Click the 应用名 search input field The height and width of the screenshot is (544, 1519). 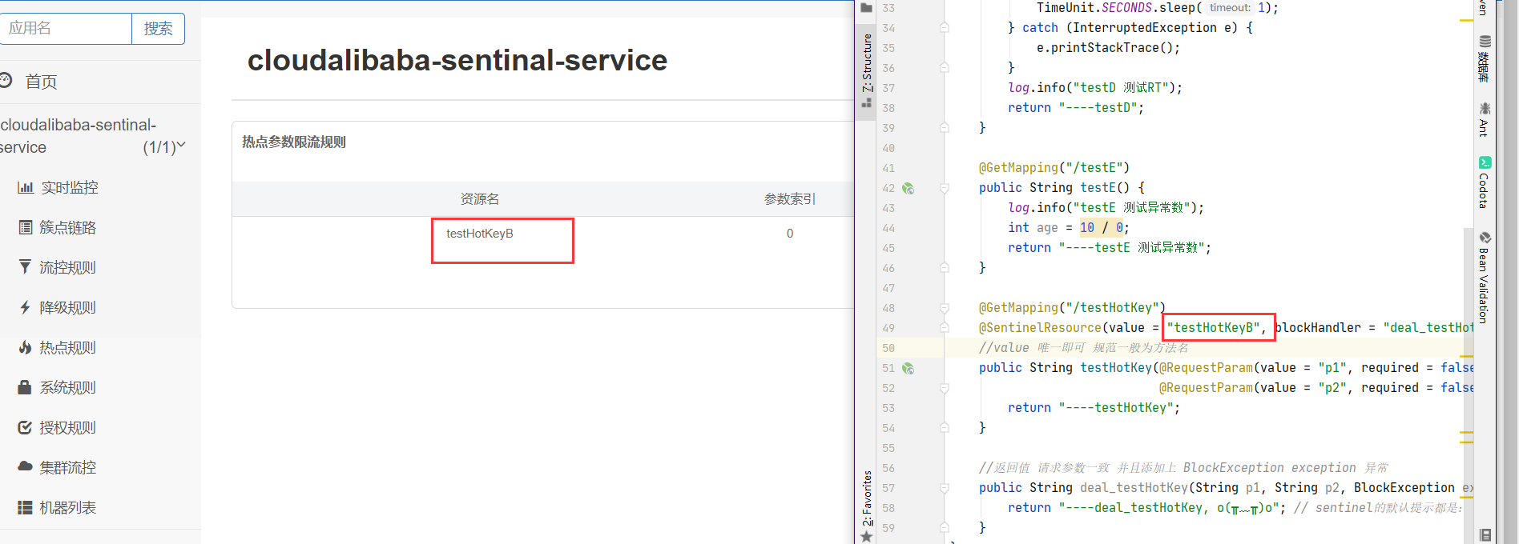tap(66, 29)
